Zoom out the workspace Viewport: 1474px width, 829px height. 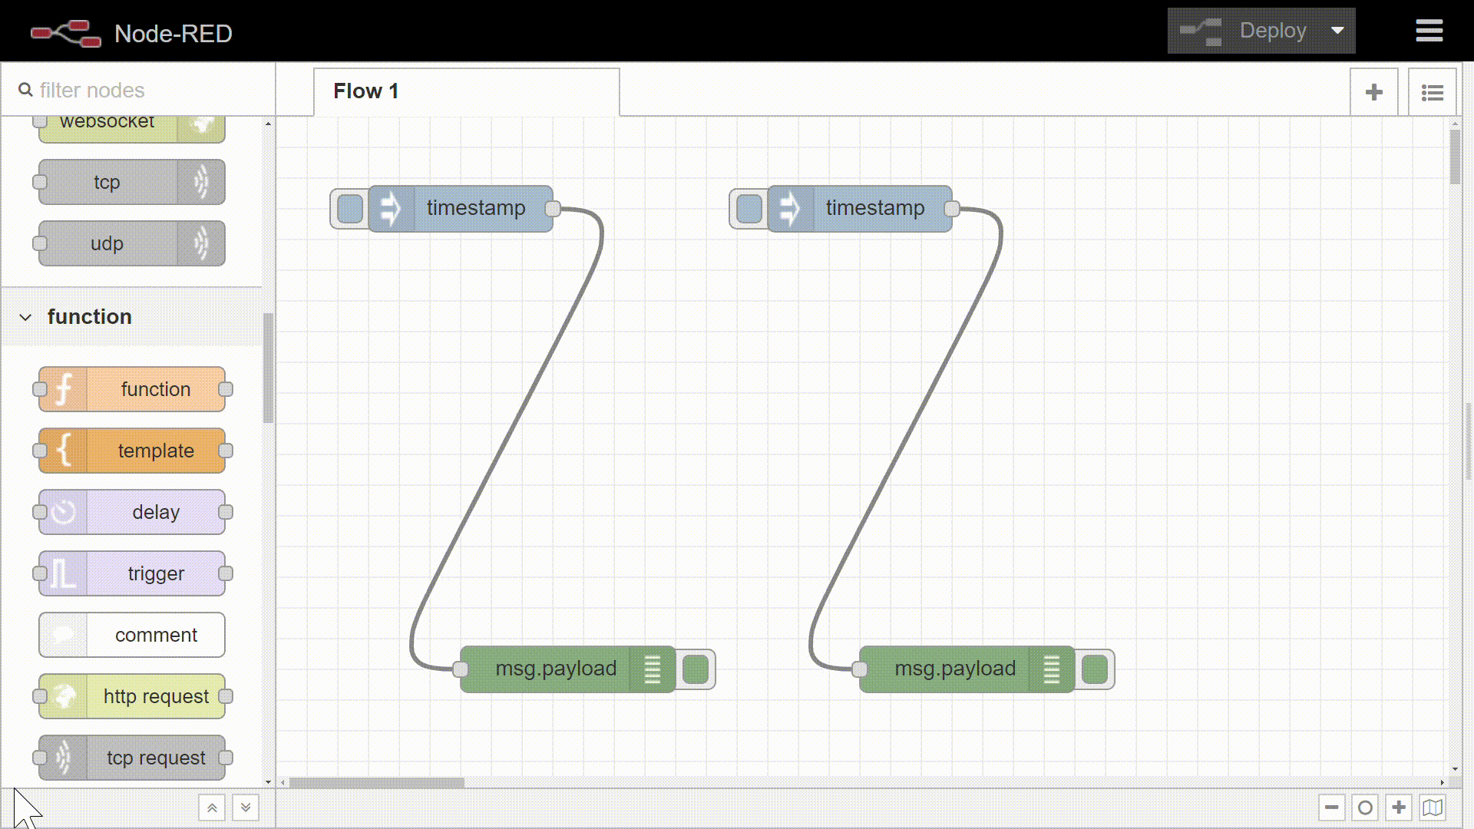pyautogui.click(x=1331, y=808)
